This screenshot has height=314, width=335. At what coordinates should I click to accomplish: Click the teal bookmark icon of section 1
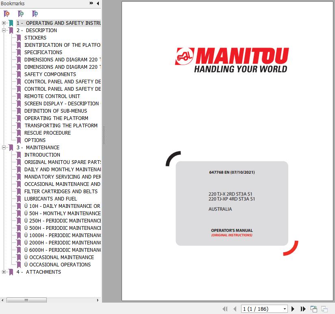click(11, 23)
